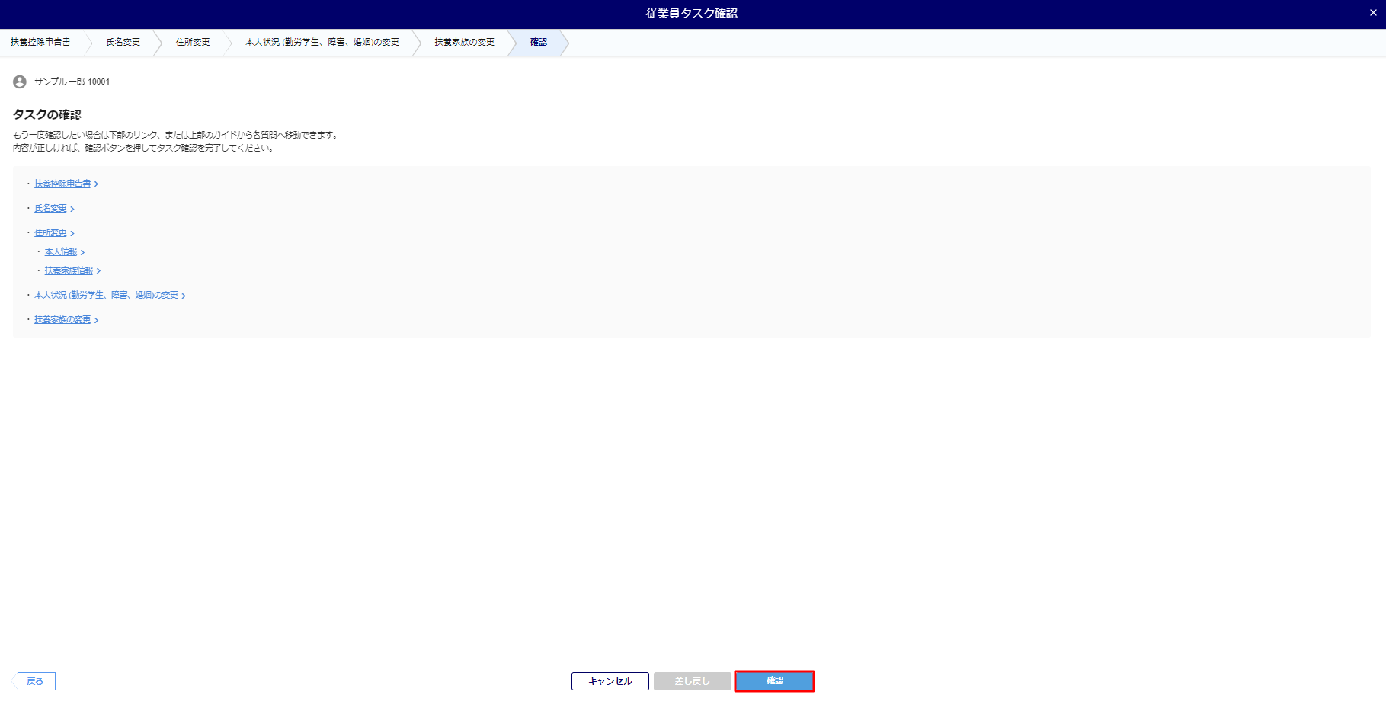
Task: Select the 確認 breadcrumb step
Action: click(x=539, y=42)
